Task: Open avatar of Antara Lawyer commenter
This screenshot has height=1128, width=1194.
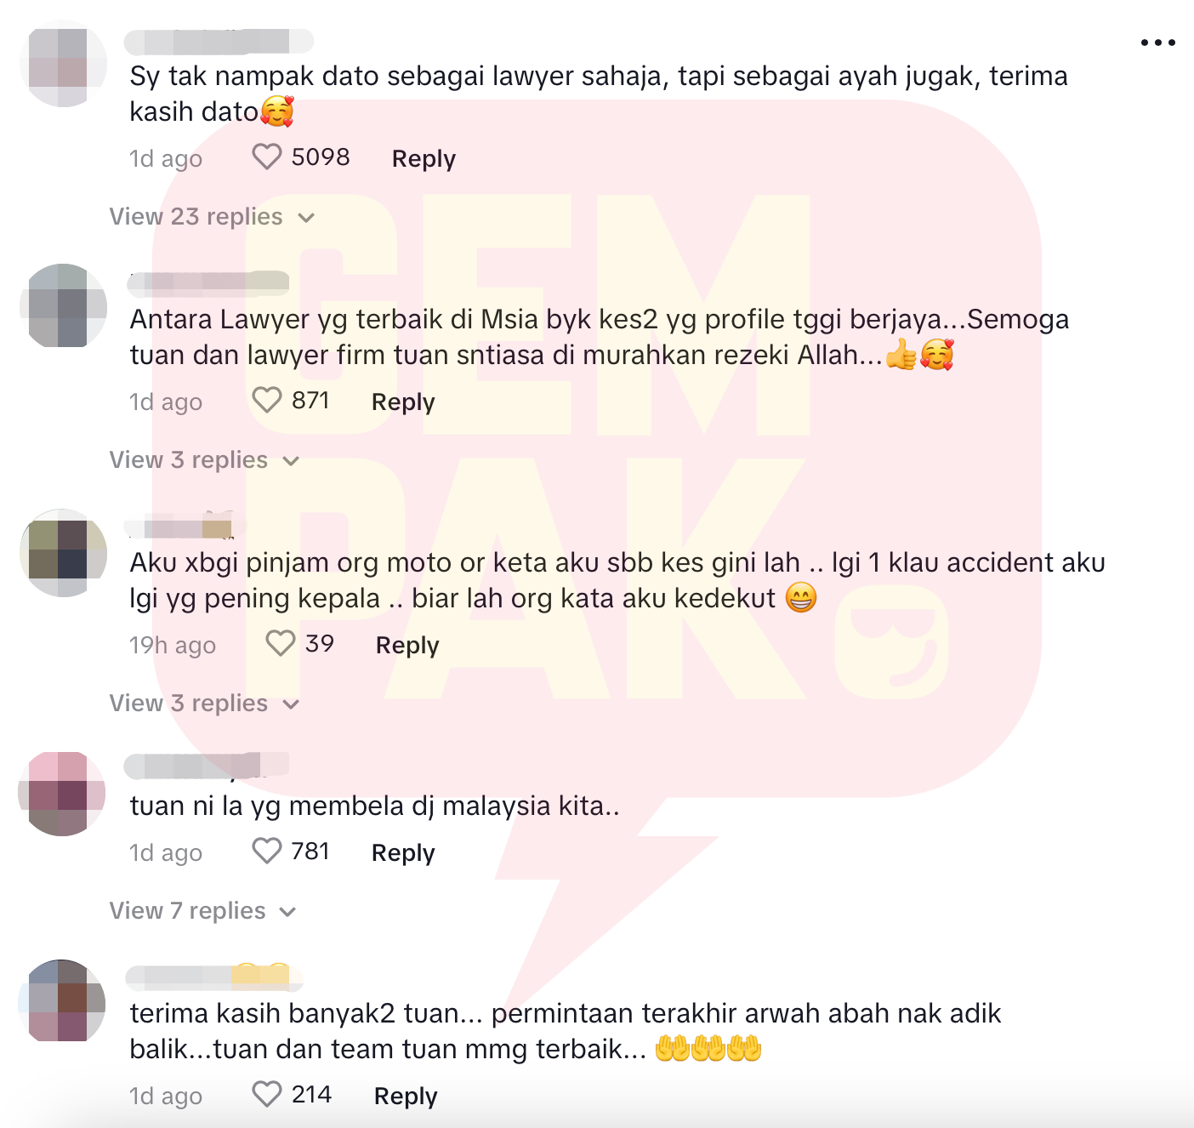Action: click(x=64, y=305)
